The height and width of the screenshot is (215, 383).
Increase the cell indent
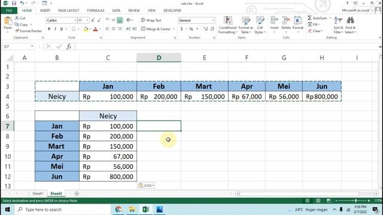135,29
